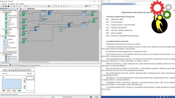175x98 pixels.
Task: Pick И (по фронту) logic function
Action: click(9, 39)
